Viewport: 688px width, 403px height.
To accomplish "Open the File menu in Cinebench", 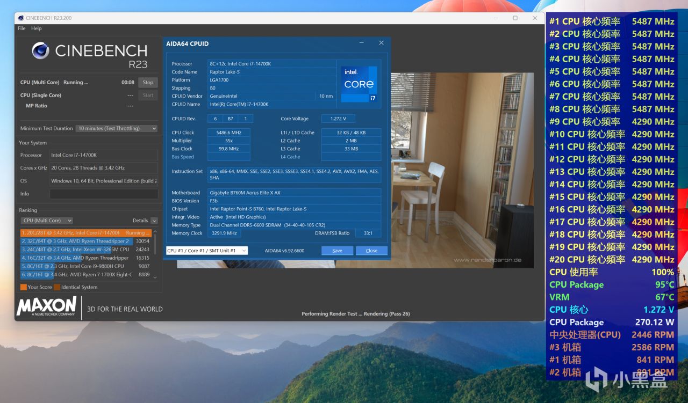I will pos(21,28).
